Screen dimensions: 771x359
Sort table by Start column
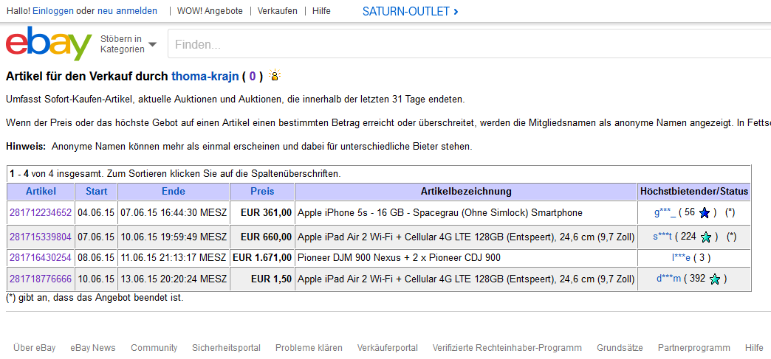(96, 191)
